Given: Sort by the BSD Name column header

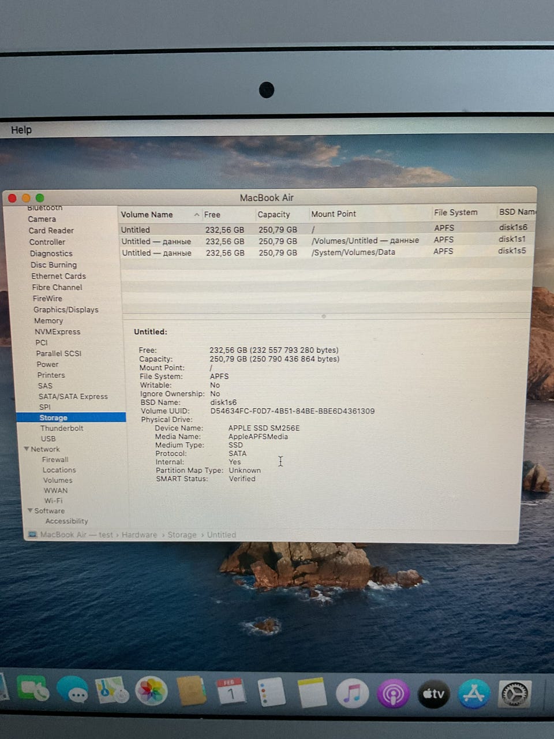Looking at the screenshot, I should 517,212.
